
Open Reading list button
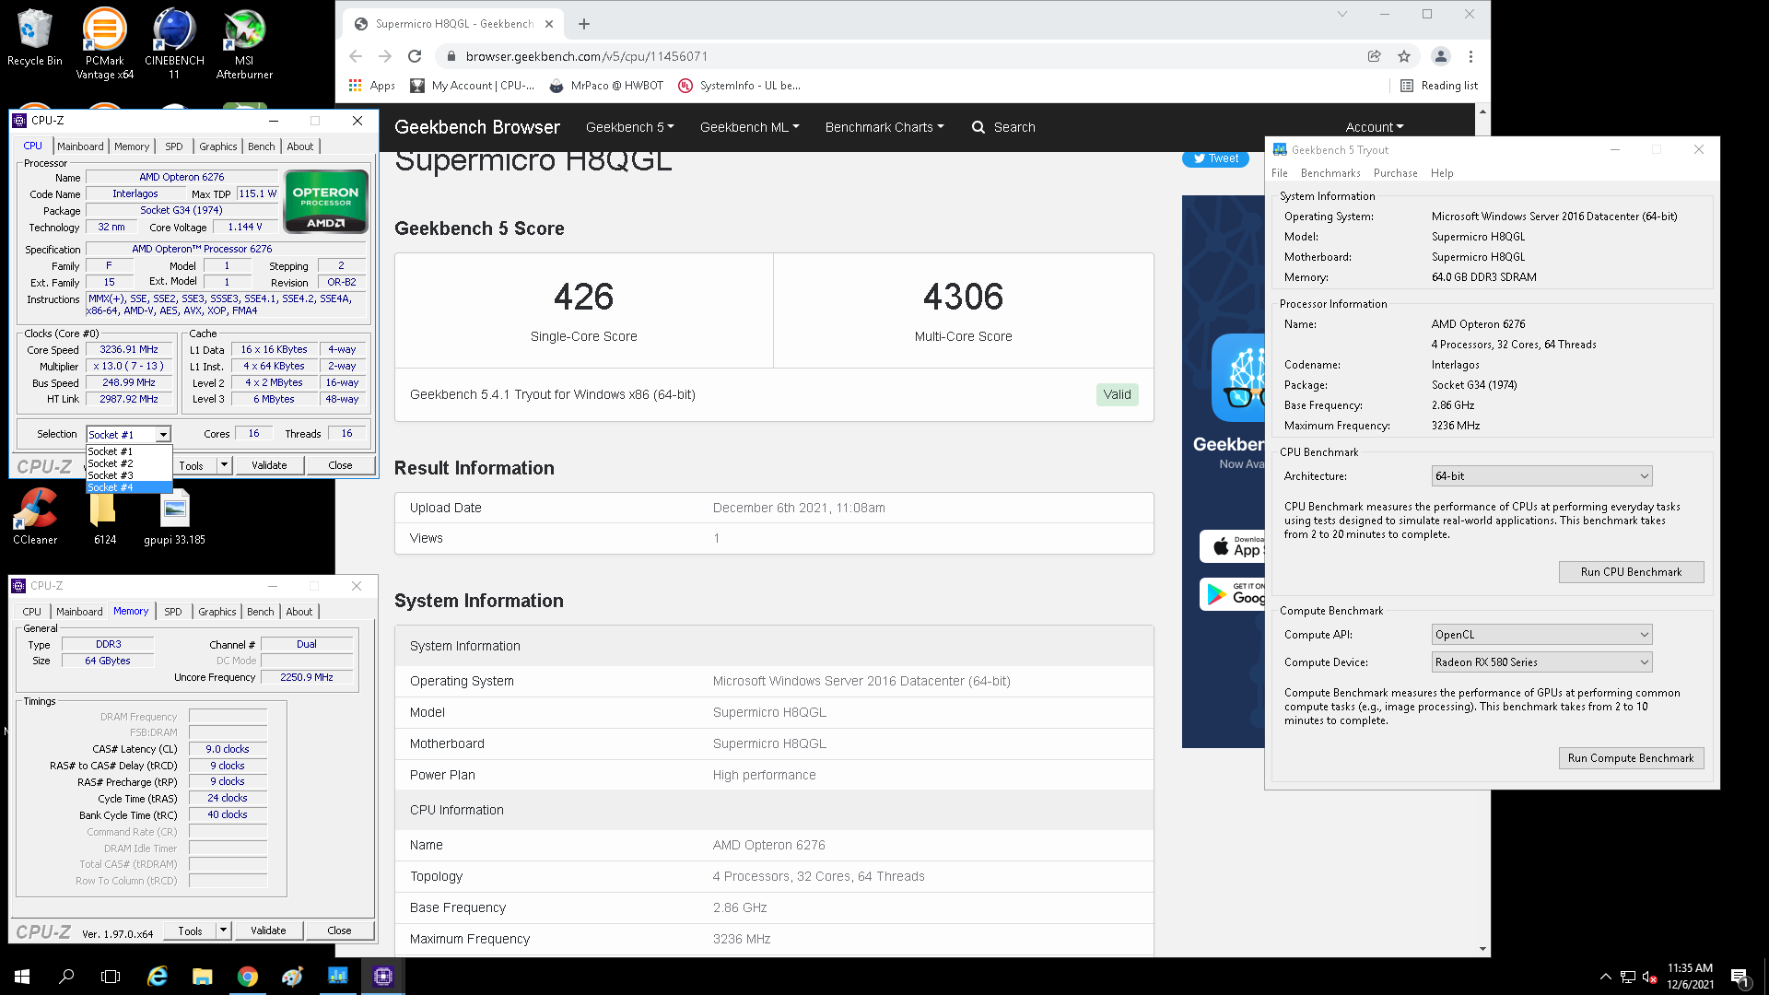1438,86
